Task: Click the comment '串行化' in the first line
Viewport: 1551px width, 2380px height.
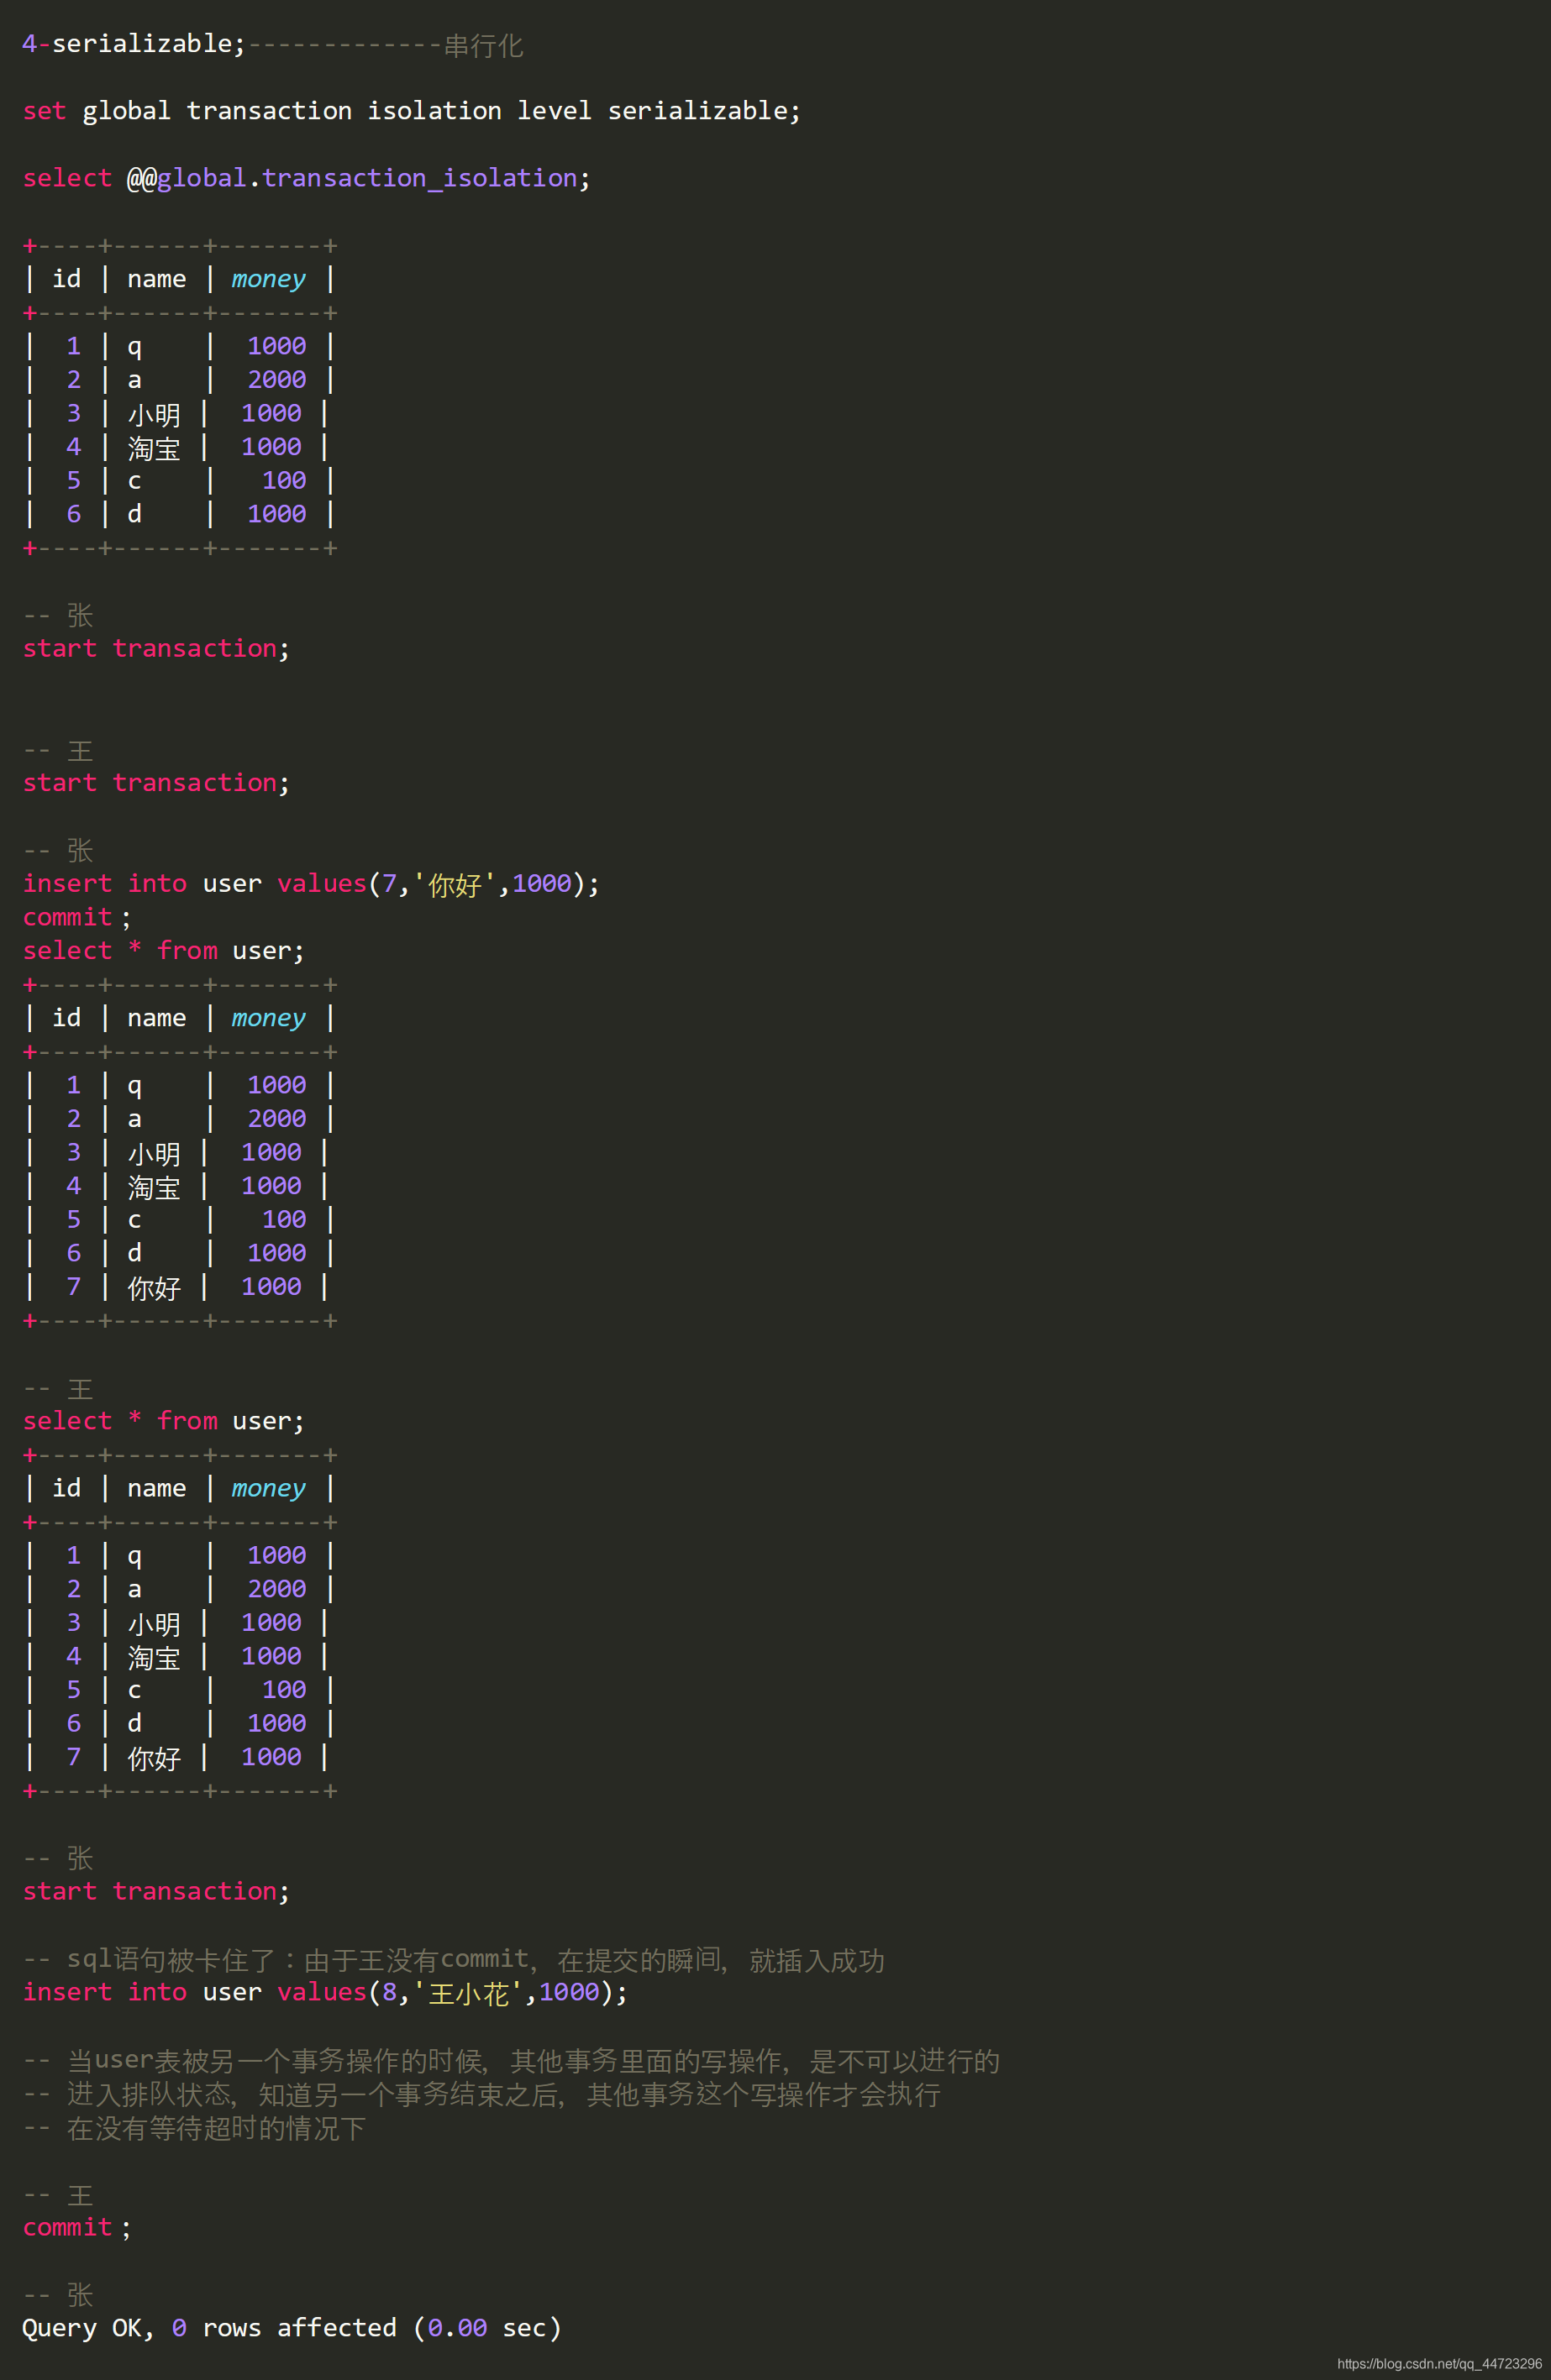Action: [483, 45]
